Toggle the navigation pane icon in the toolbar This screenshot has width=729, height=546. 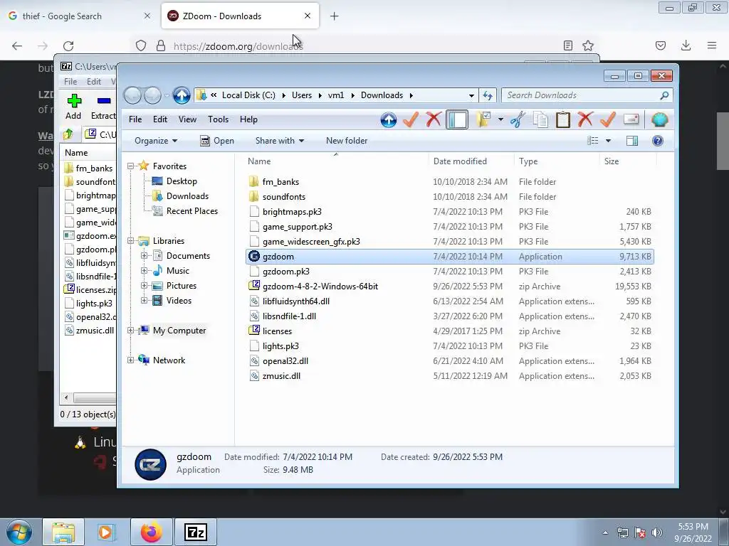coord(457,119)
